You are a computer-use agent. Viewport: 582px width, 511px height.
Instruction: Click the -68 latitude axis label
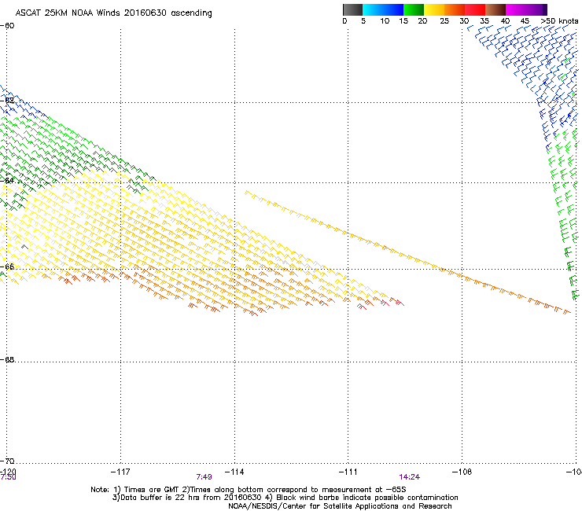coord(7,359)
